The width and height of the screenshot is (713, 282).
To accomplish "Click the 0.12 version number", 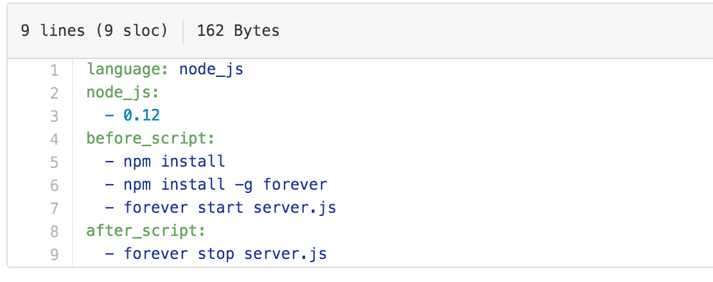I will point(141,115).
